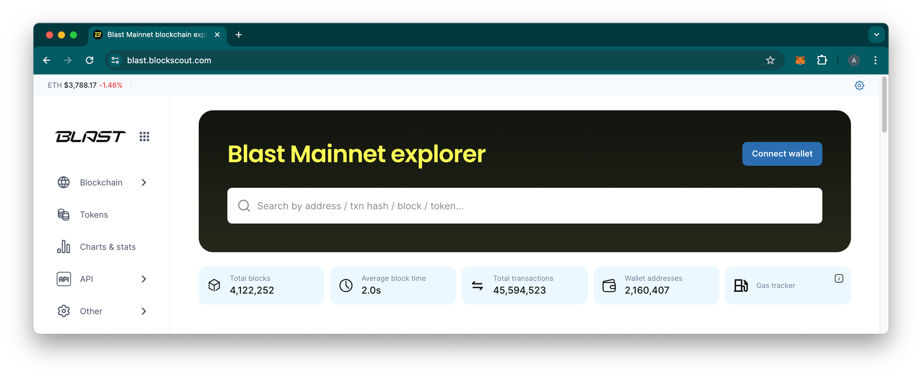Click the 4,122,252 blocks value
Screen dimensions: 922x378
click(252, 291)
